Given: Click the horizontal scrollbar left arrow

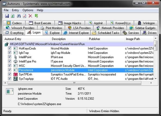Looking at the screenshot, I should pyautogui.click(x=5, y=83).
